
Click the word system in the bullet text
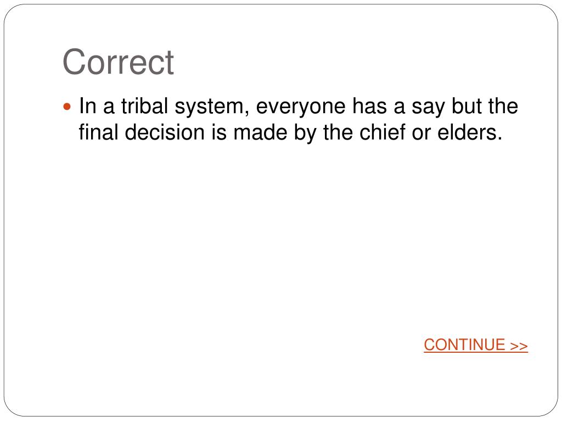[x=212, y=108]
